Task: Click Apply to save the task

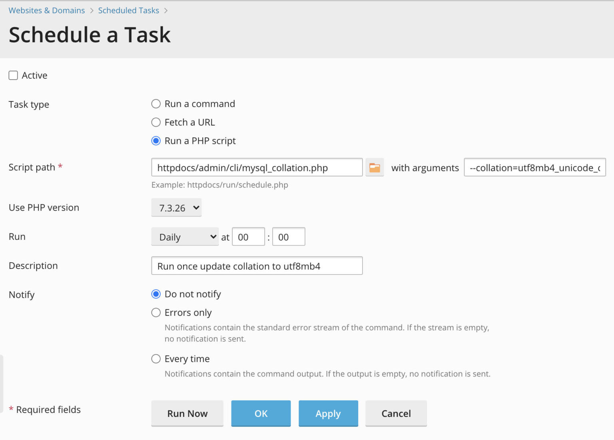Action: click(x=328, y=413)
